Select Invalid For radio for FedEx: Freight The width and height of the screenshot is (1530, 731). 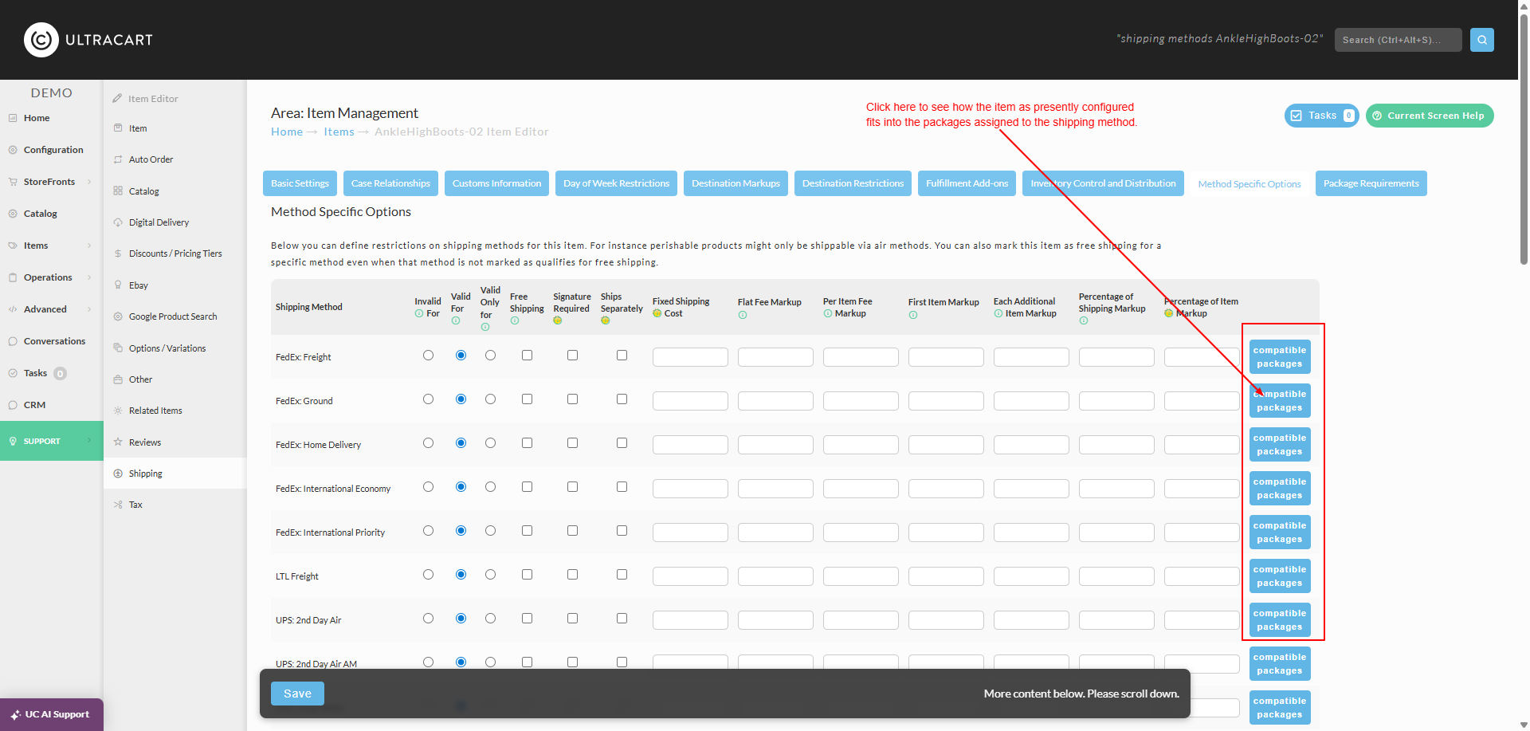click(429, 356)
